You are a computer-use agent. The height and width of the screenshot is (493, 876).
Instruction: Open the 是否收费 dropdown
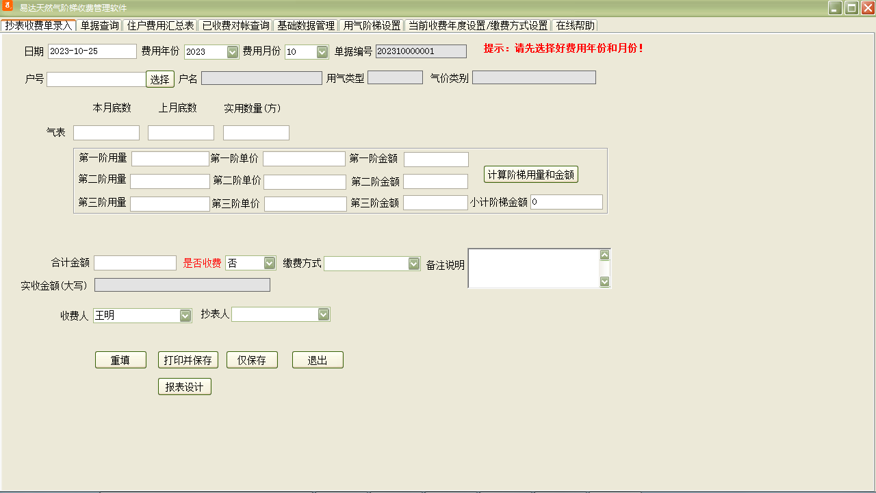(270, 263)
